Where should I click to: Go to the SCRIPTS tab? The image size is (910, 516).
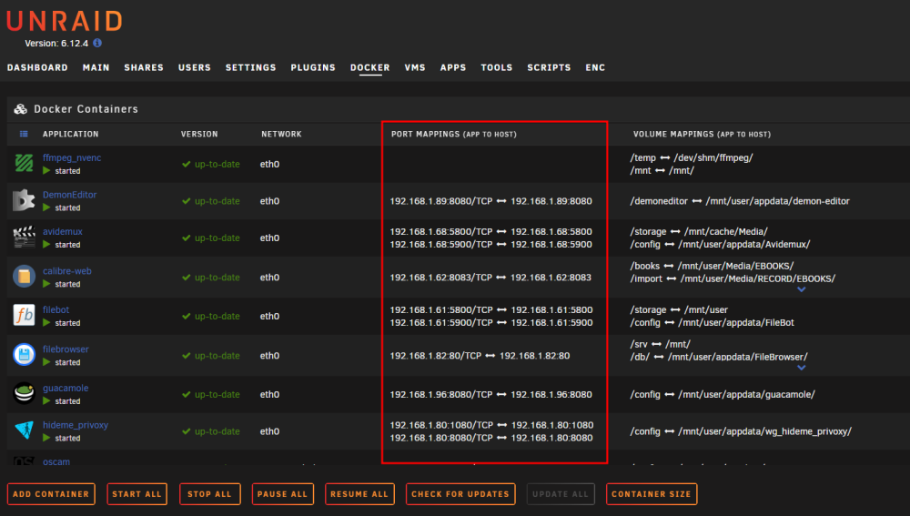pyautogui.click(x=549, y=68)
